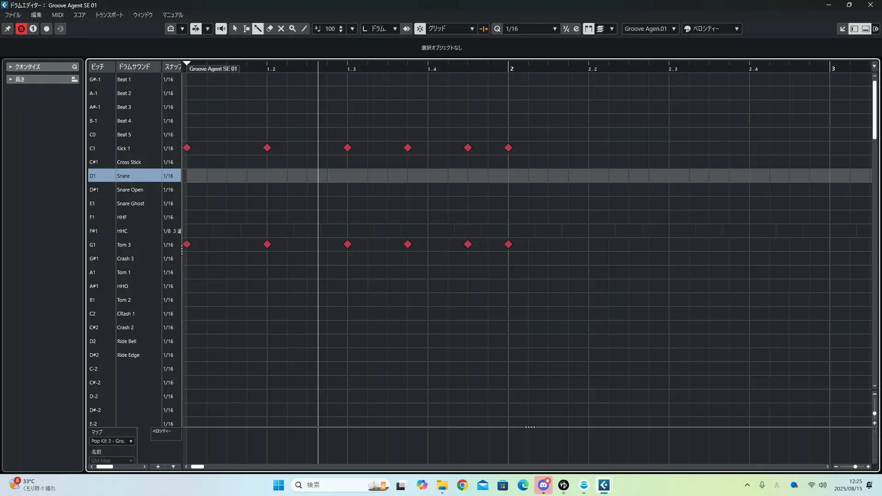Select the Drumstick tool
882x496 pixels.
258,28
